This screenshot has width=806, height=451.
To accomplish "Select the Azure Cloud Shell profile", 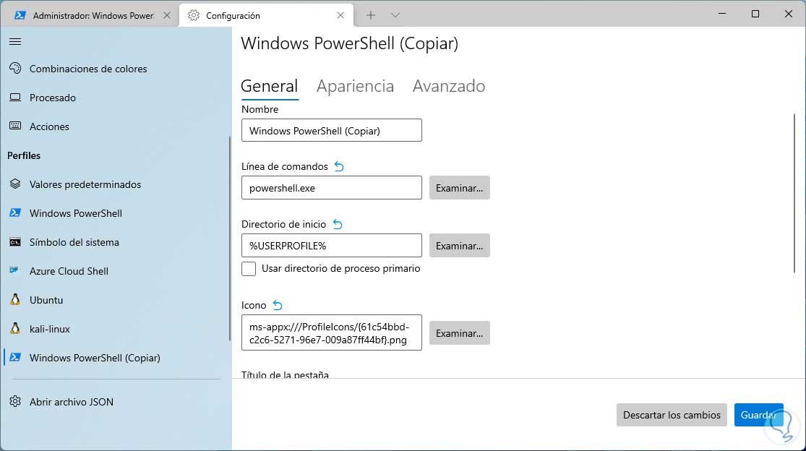I will click(x=116, y=271).
